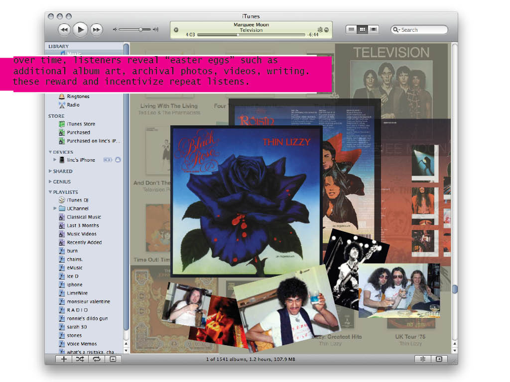This screenshot has width=510, height=382.
Task: Expand the UChannel folder
Action: click(x=55, y=208)
